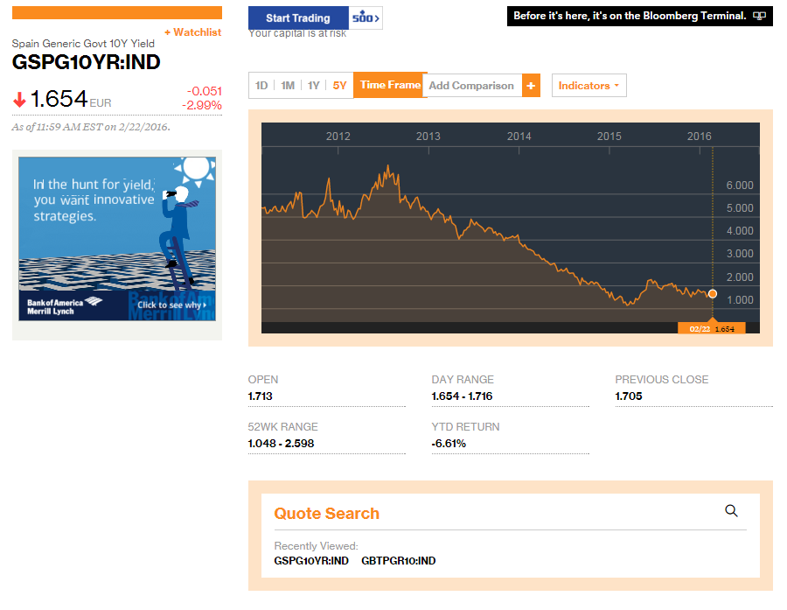The height and width of the screenshot is (610, 787).
Task: Click the Plus500 logo arrow
Action: [x=366, y=18]
